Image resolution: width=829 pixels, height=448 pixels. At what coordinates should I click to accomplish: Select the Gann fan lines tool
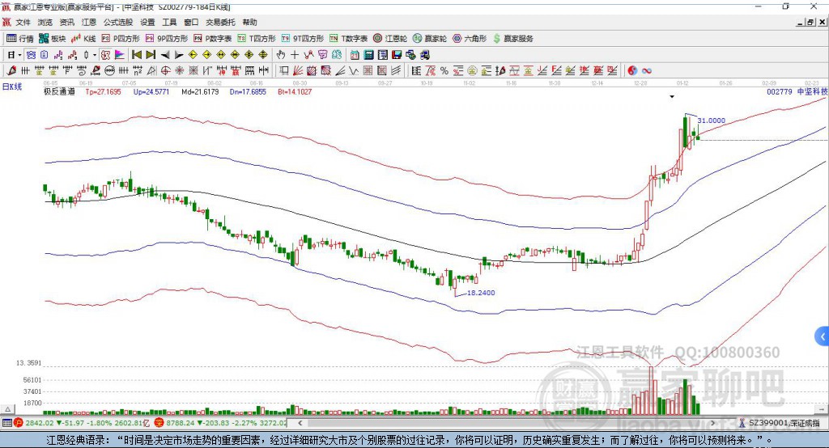pos(298,70)
